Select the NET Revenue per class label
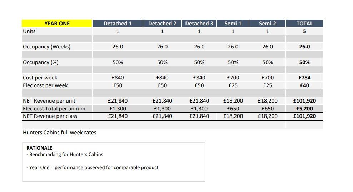Viewport: 353px width, 192px height. point(50,116)
